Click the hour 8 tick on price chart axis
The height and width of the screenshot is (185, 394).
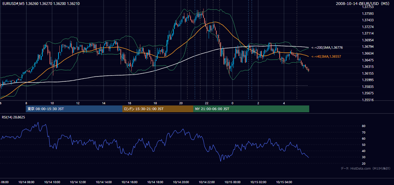(26, 103)
